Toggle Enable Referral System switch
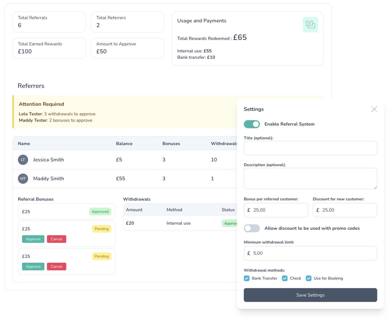Screen dimensions: 391x317 [x=252, y=124]
